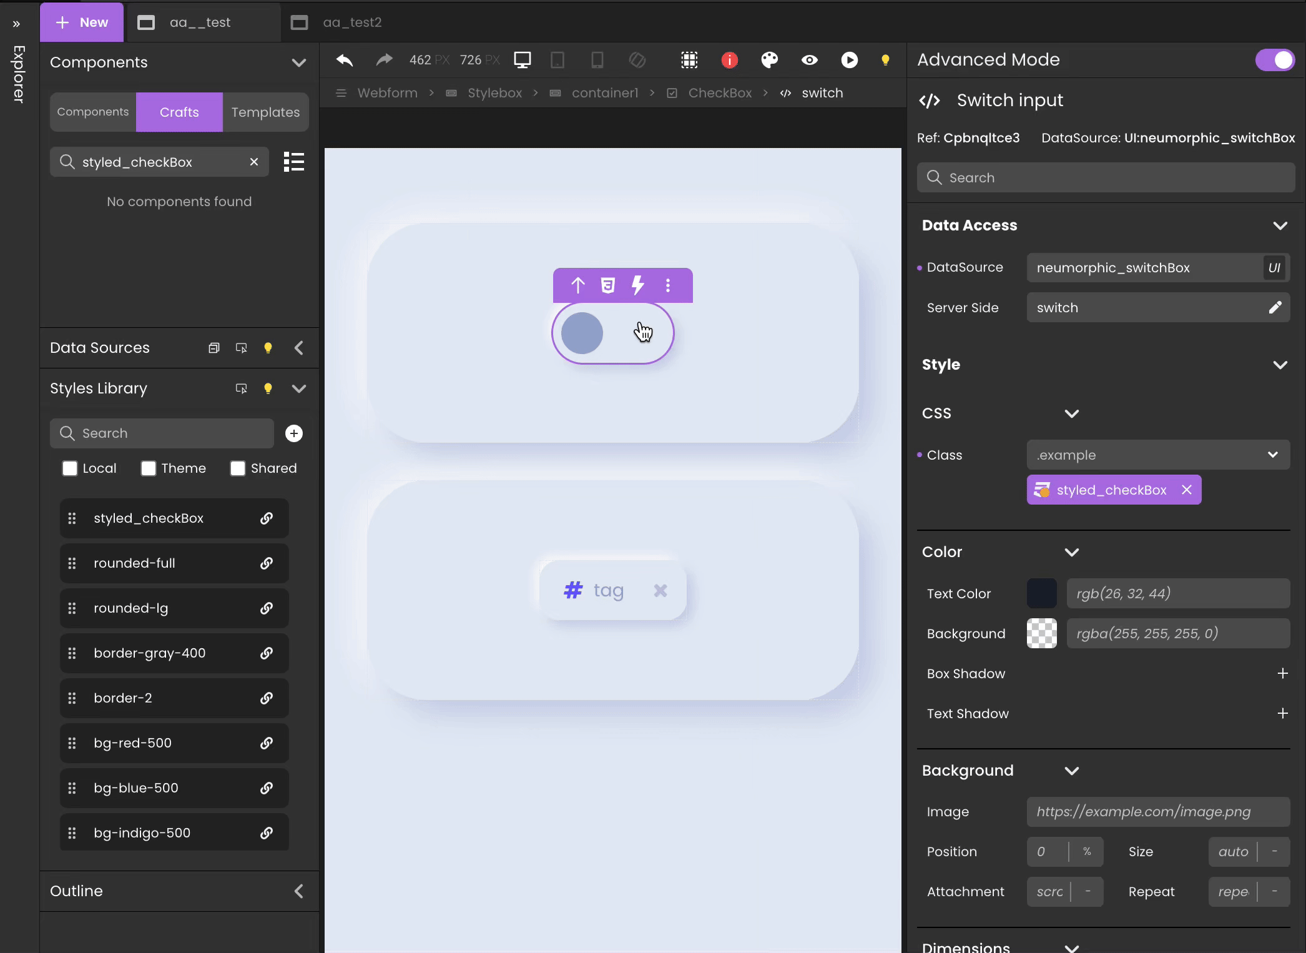This screenshot has width=1306, height=953.
Task: Click the lightning bolt action icon
Action: (x=637, y=285)
